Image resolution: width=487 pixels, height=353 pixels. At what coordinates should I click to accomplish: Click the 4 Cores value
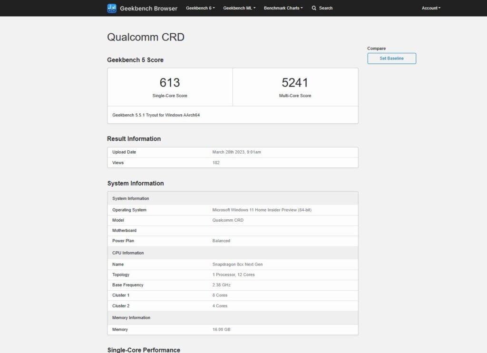[220, 306]
